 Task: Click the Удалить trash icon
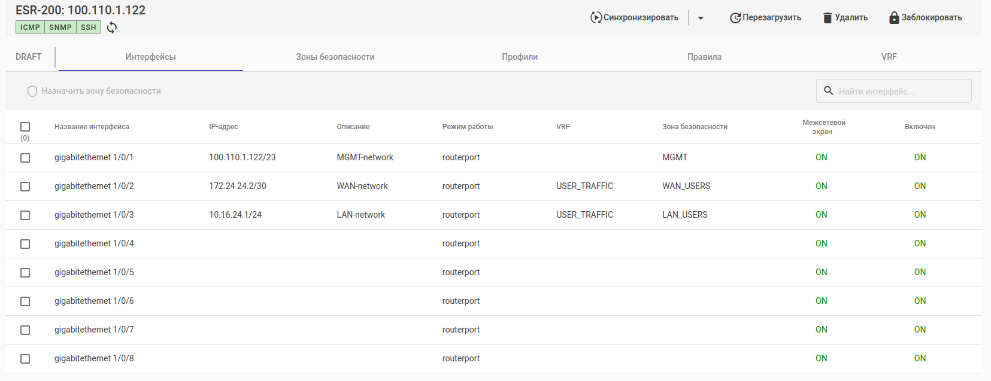828,18
